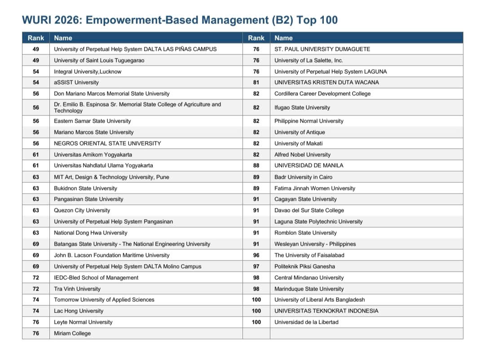Select Cordillera Career Development College
The width and height of the screenshot is (485, 358).
322,94
